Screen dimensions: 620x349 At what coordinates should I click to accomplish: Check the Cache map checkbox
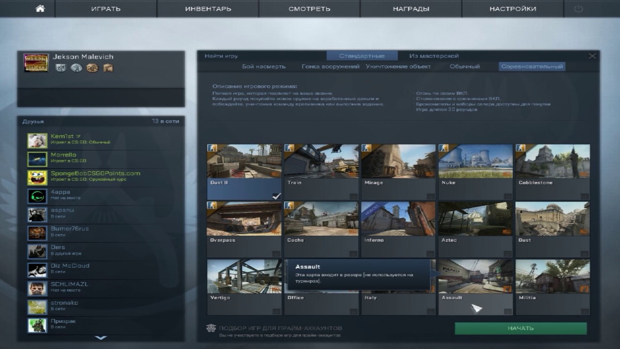tap(354, 254)
